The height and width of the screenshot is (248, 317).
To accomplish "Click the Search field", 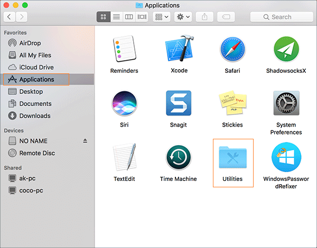I will [x=282, y=17].
